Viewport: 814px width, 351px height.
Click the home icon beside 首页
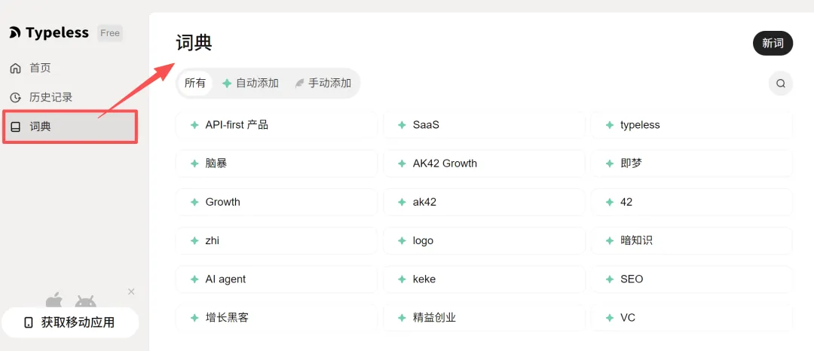(16, 68)
